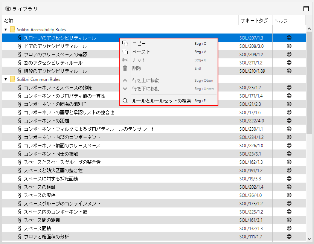Select the Solibri Common Rules folder
The width and height of the screenshot is (314, 244).
(x=38, y=79)
